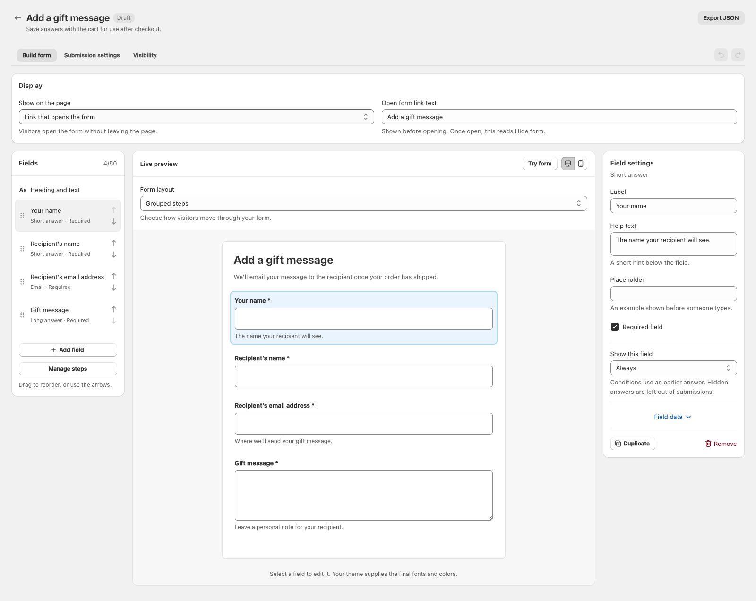Image resolution: width=756 pixels, height=601 pixels.
Task: Click drag handle for Recipient's email address
Action: [x=22, y=282]
